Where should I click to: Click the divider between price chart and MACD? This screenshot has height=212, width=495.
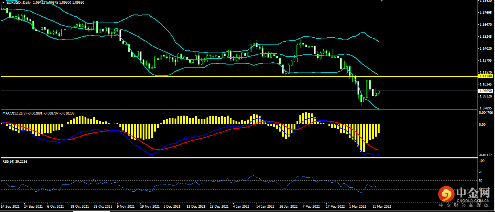238,109
